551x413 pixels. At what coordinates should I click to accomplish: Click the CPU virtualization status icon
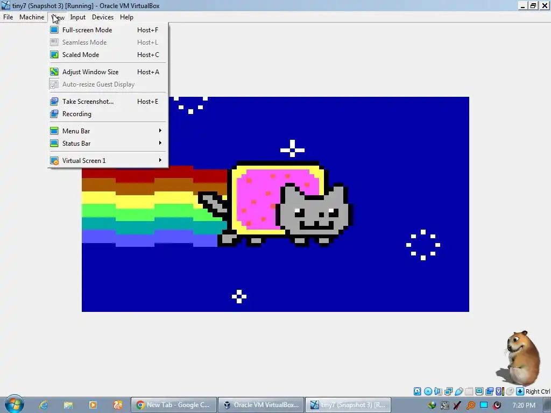click(x=500, y=391)
